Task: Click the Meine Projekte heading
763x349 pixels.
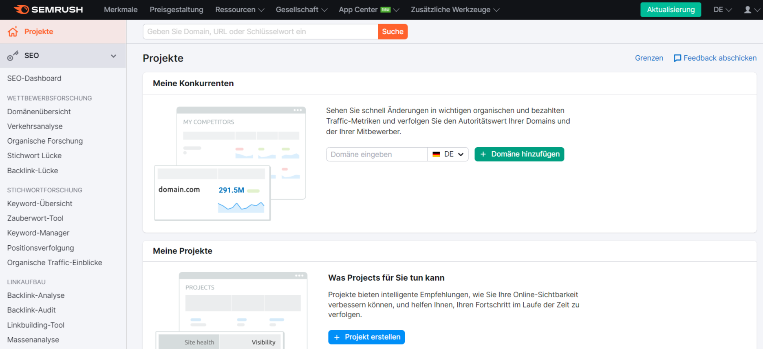Action: click(183, 251)
